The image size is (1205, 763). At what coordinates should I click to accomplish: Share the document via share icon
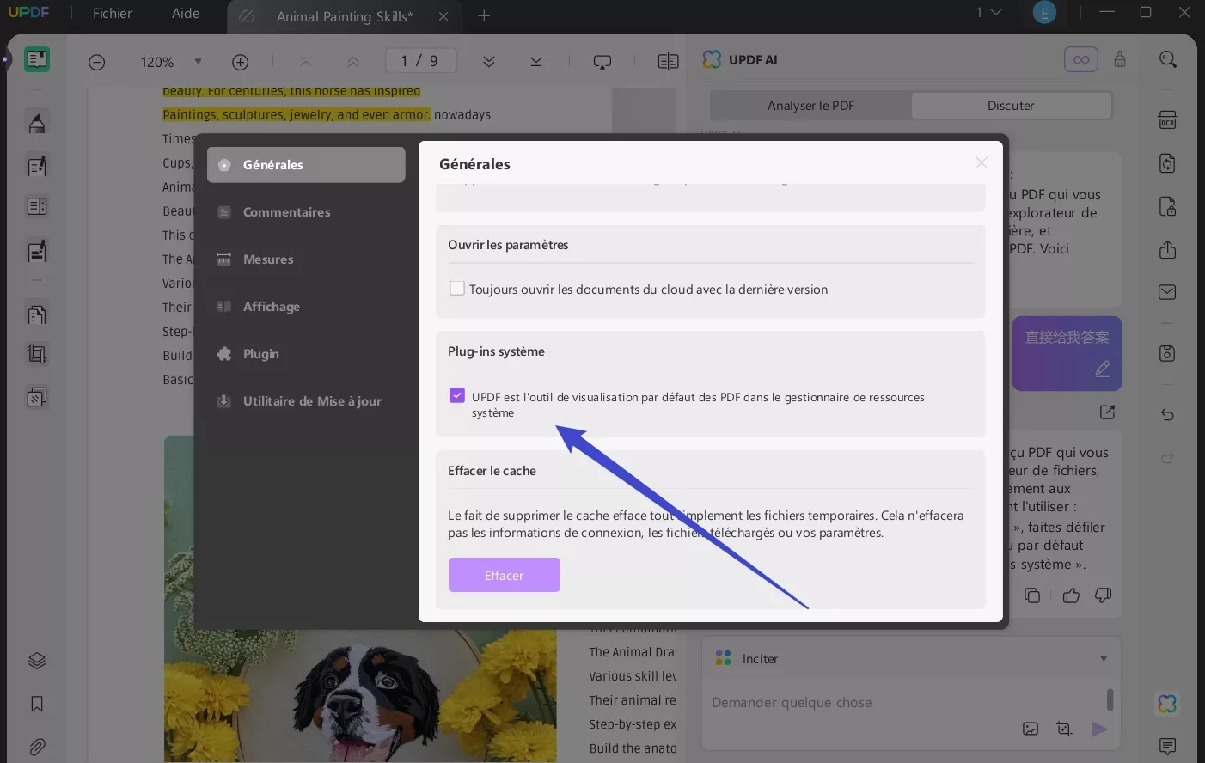(x=1167, y=249)
